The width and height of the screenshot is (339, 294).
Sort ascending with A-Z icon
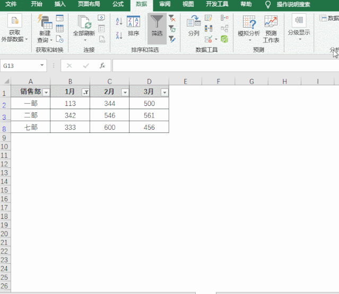coord(119,21)
